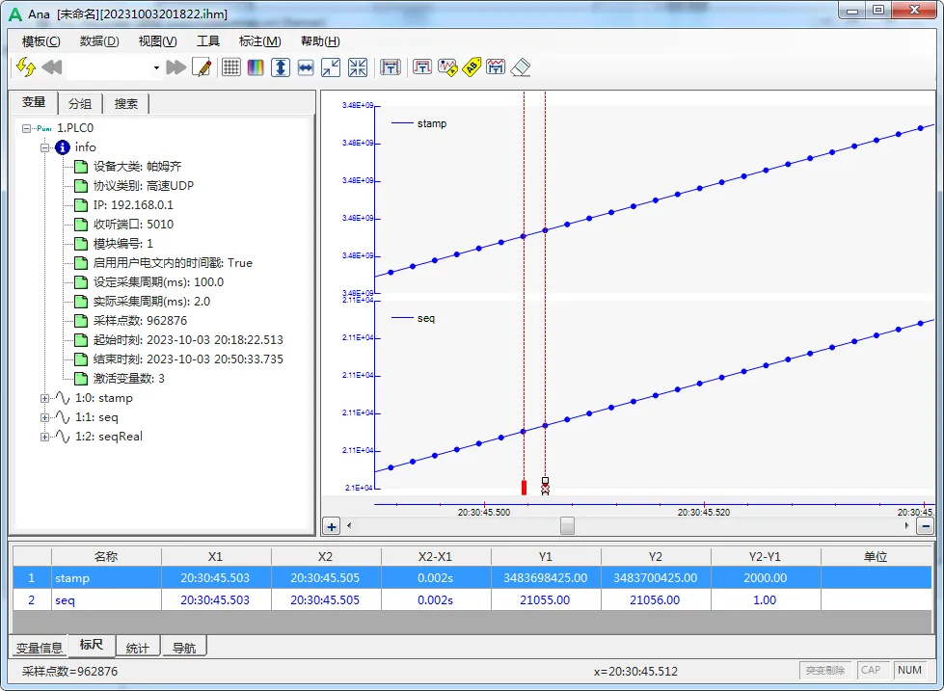Open the 标注(M) menu
944x691 pixels.
tap(260, 41)
